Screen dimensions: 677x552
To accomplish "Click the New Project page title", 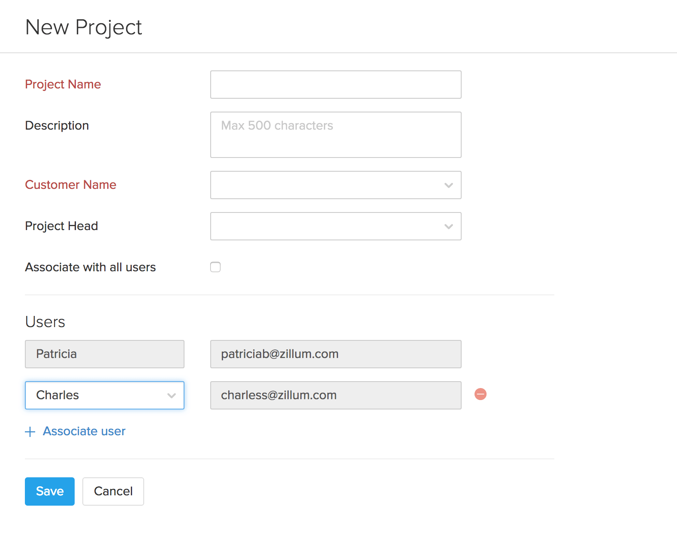I will 84,27.
